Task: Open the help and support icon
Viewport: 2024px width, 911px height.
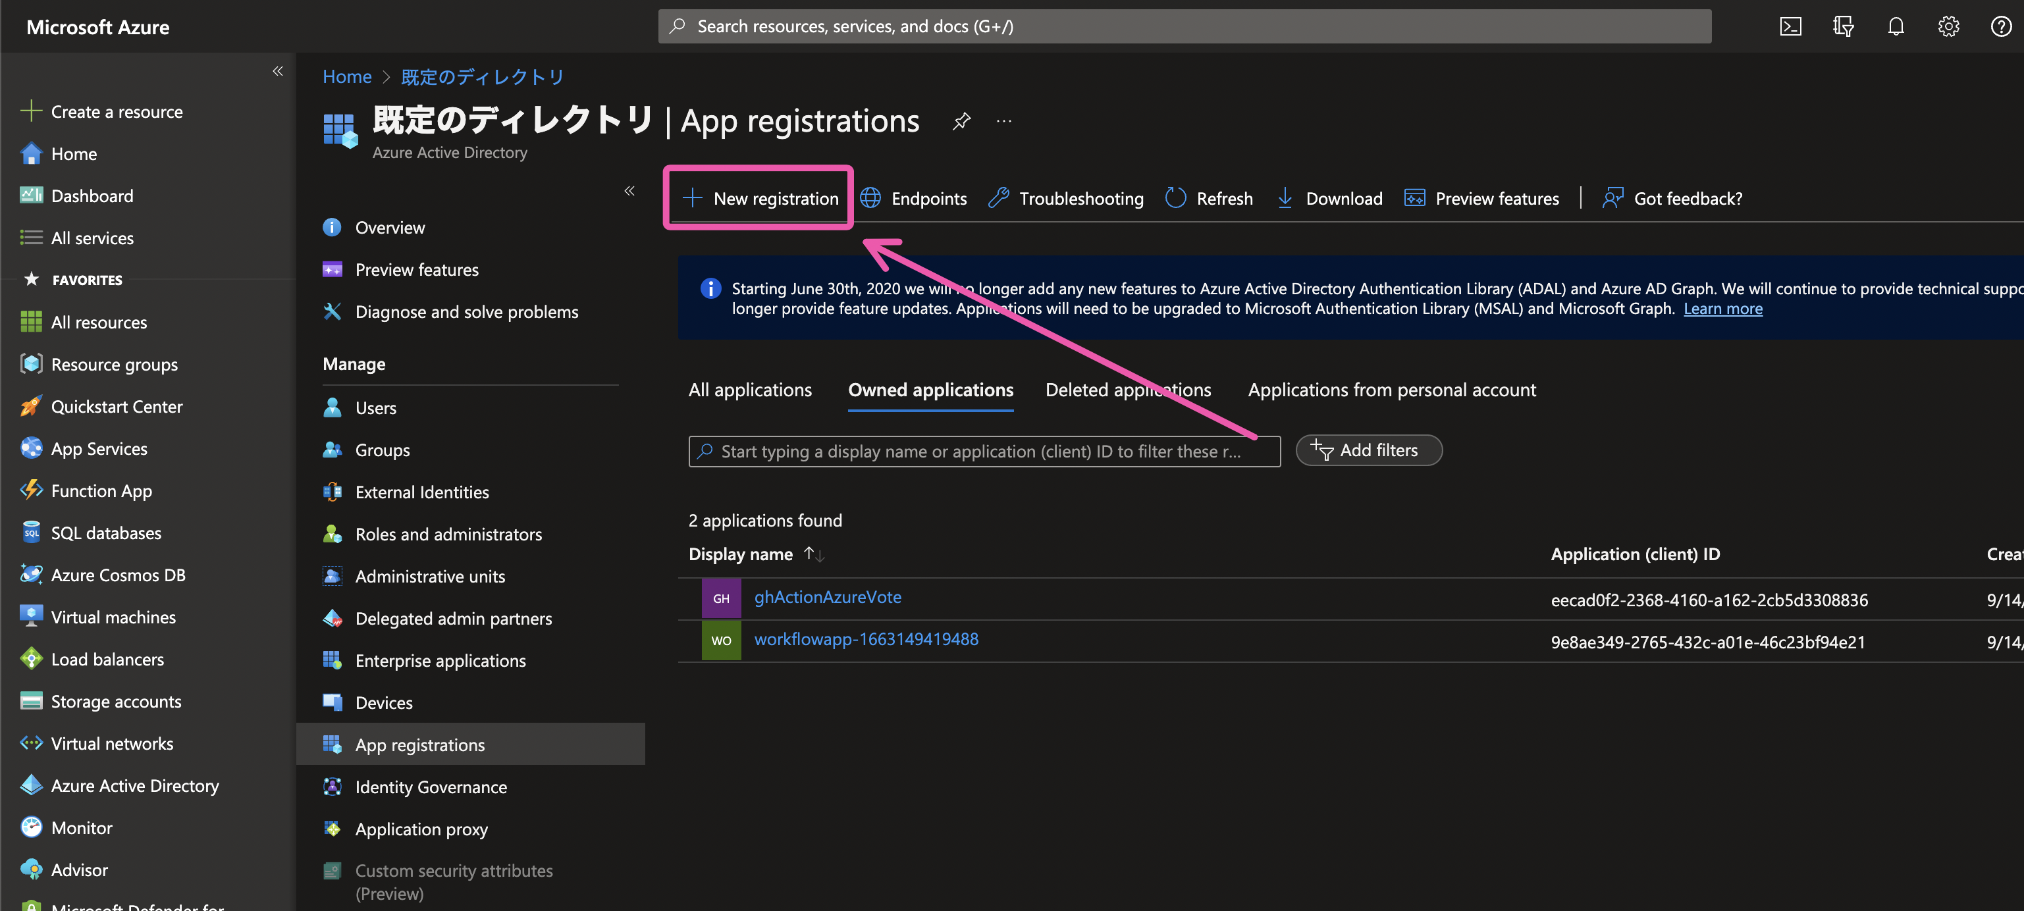Action: (2000, 26)
